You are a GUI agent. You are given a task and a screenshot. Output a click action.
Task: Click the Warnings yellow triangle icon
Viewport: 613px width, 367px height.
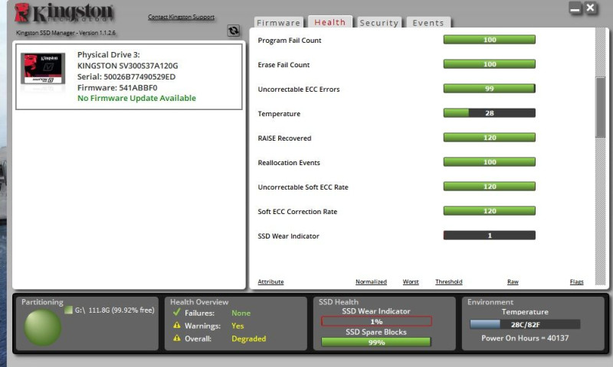[177, 325]
